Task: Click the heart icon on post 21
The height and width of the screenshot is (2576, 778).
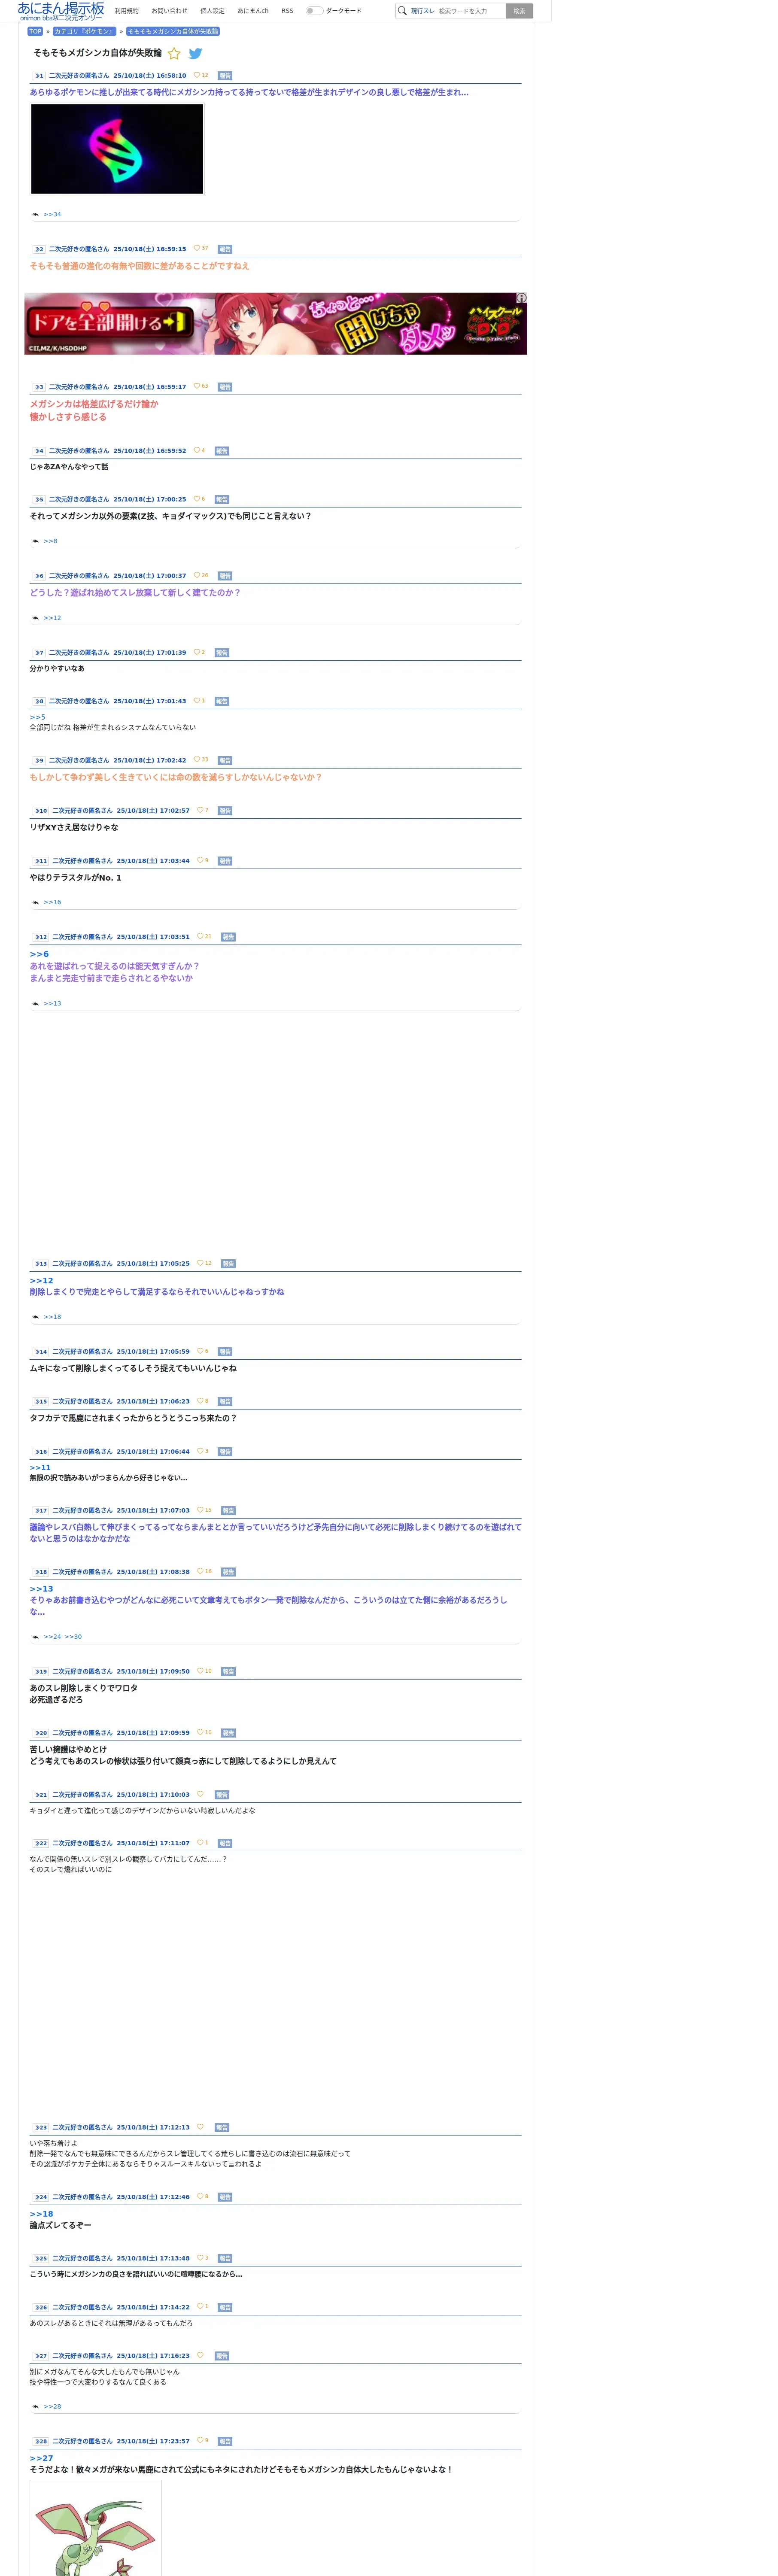Action: tap(200, 1795)
